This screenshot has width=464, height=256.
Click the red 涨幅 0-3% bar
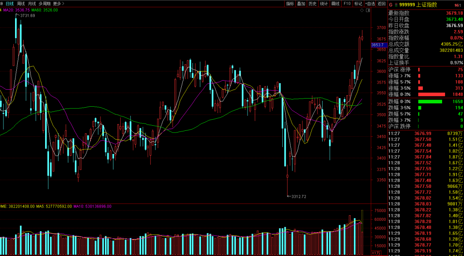coord(431,94)
